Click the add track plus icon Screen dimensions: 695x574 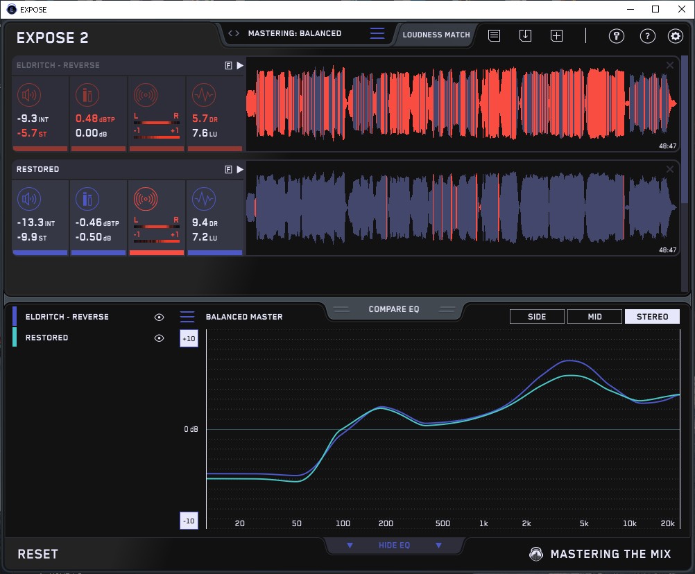pos(556,35)
